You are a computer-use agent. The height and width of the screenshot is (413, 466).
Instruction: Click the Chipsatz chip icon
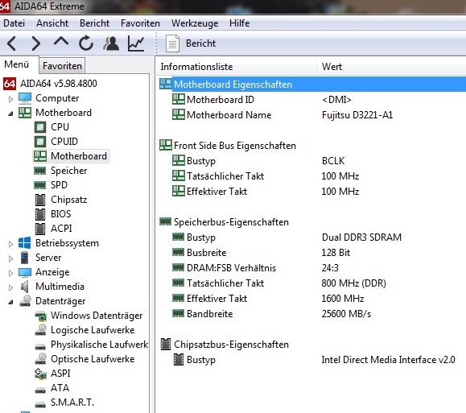click(40, 200)
